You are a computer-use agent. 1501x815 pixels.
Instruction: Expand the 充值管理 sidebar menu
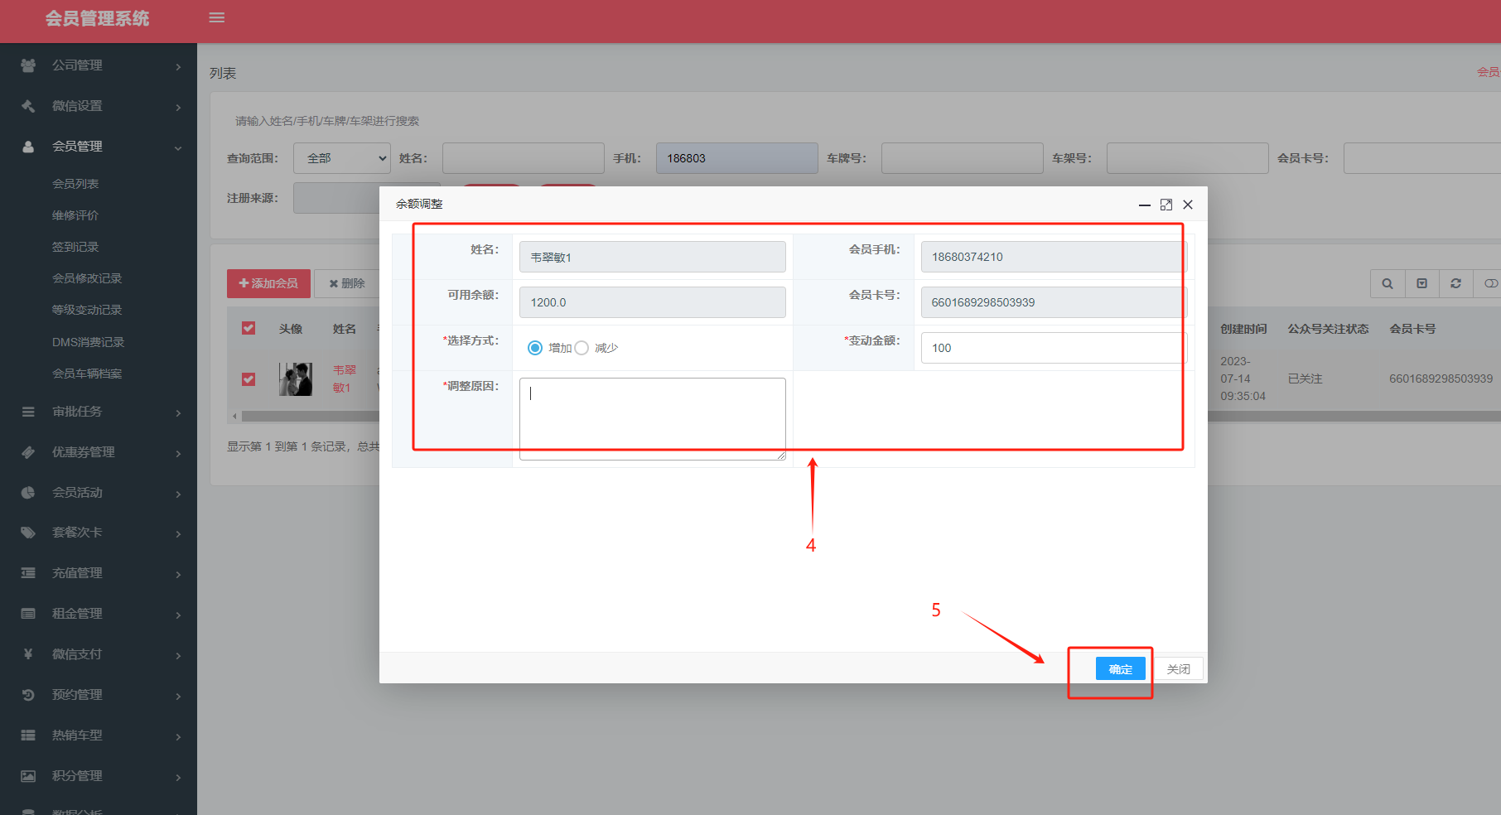pos(99,573)
